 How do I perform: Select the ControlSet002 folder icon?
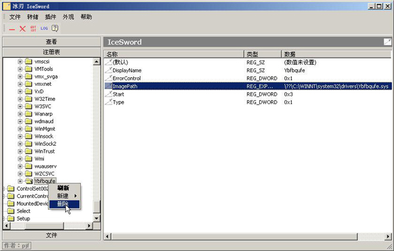pyautogui.click(x=11, y=189)
